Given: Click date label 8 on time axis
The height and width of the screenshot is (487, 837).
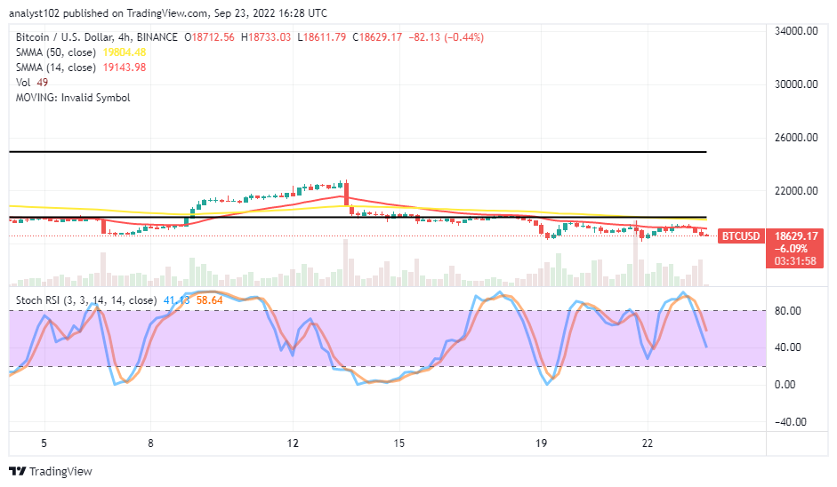Looking at the screenshot, I should (150, 443).
